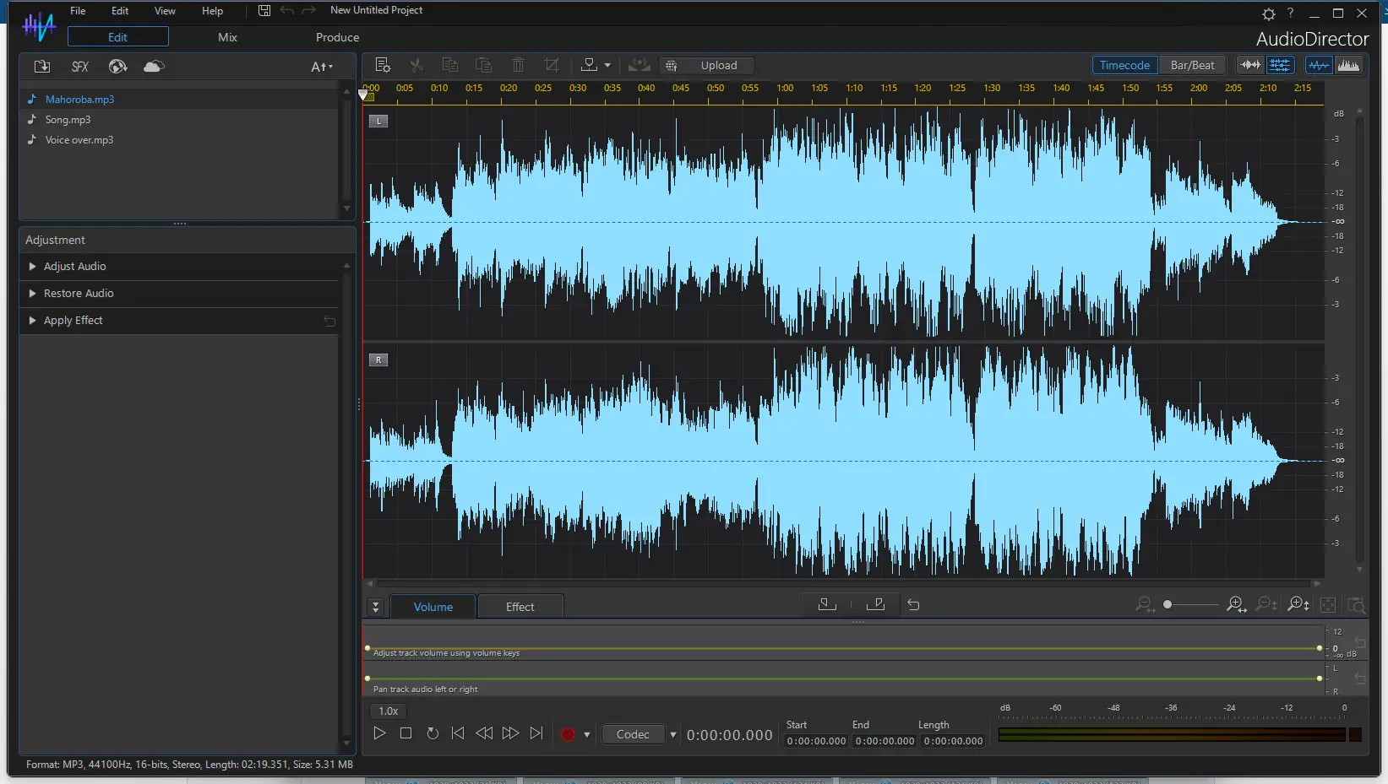The height and width of the screenshot is (784, 1388).
Task: Switch to the Mix tab
Action: point(227,37)
